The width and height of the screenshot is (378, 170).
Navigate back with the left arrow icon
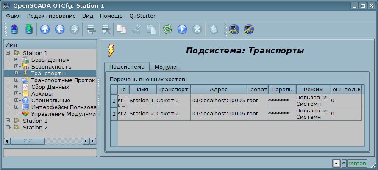[x=59, y=29]
